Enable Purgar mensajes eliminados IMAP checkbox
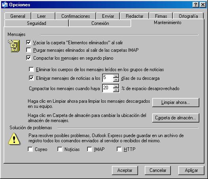Screen dimensions: 208x179 click(28, 50)
